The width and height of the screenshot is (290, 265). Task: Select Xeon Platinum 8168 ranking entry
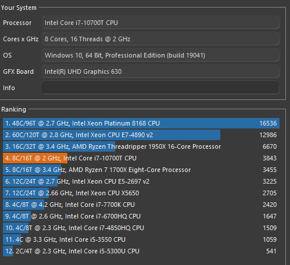pos(141,123)
